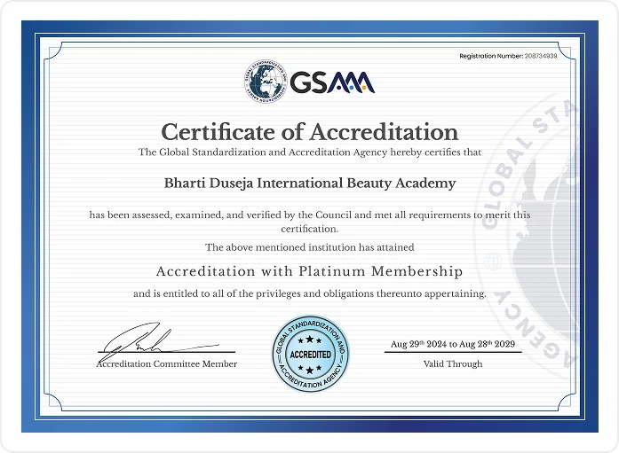
Task: Click the 'Accreditation Committee Member' label
Action: point(167,364)
